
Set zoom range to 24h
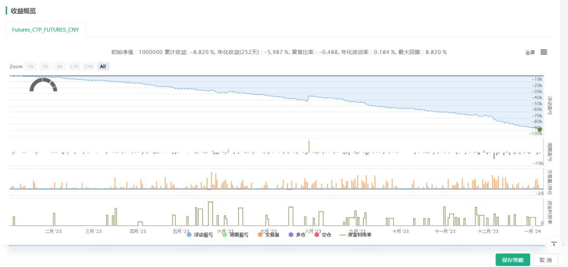(89, 67)
